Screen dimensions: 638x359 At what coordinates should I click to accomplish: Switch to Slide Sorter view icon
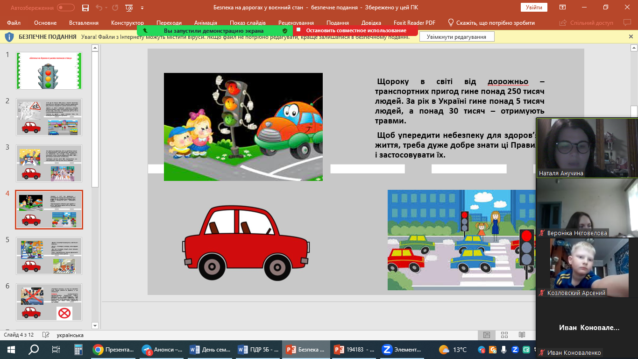(504, 335)
